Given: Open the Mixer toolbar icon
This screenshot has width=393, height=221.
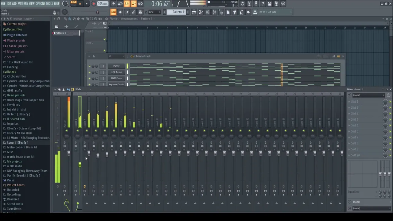Looking at the screenshot, I should point(214,12).
